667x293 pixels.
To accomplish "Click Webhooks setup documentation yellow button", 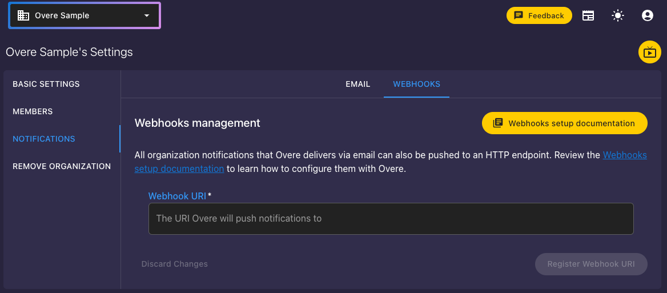I will coord(564,123).
